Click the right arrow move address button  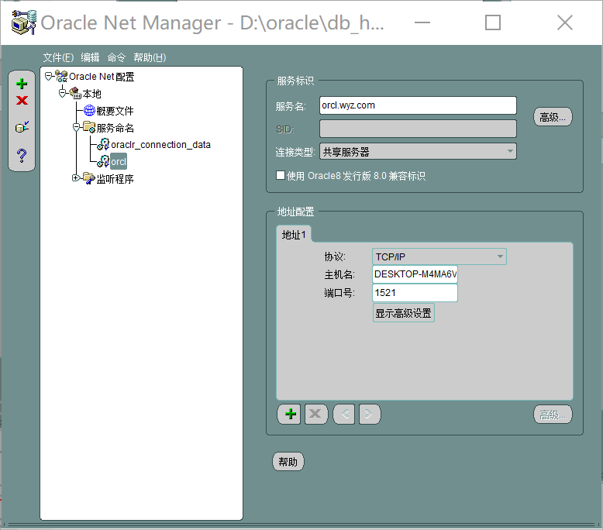pyautogui.click(x=370, y=414)
